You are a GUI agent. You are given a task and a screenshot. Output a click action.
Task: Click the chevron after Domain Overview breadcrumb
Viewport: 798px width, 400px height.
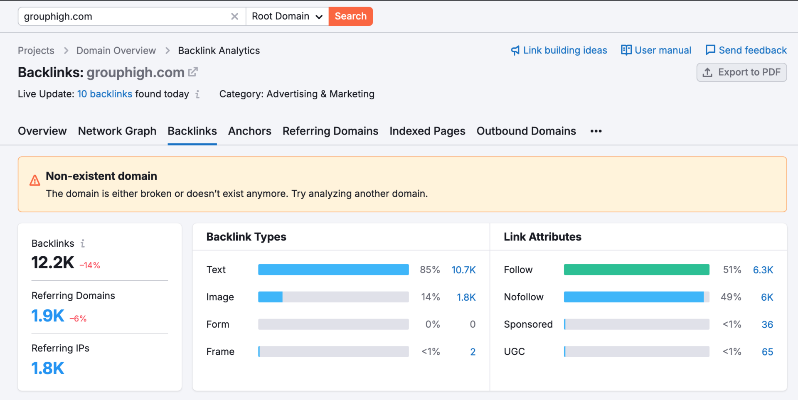point(167,51)
